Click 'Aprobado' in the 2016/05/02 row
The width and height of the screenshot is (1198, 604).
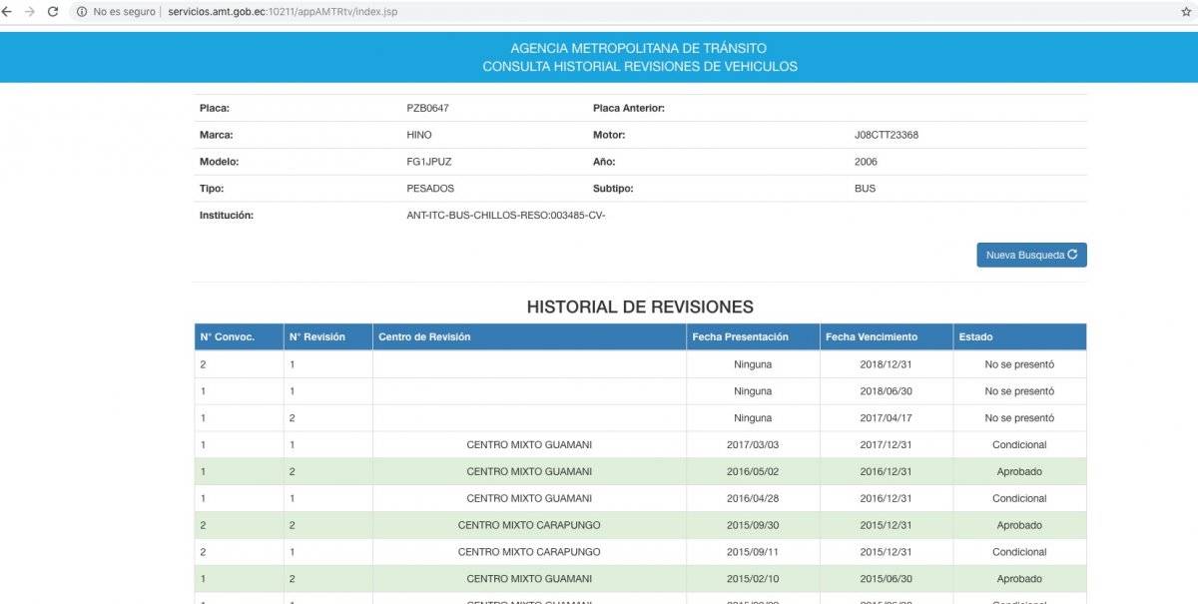pyautogui.click(x=1019, y=472)
